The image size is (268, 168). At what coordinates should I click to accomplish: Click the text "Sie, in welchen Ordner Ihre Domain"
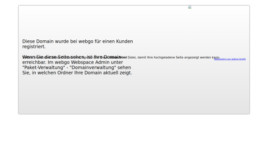[x=62, y=73]
